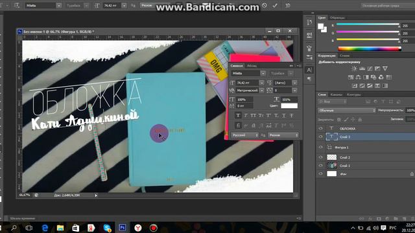This screenshot has width=415, height=233.
Task: Add Selective Color adjustment
Action: point(385,85)
